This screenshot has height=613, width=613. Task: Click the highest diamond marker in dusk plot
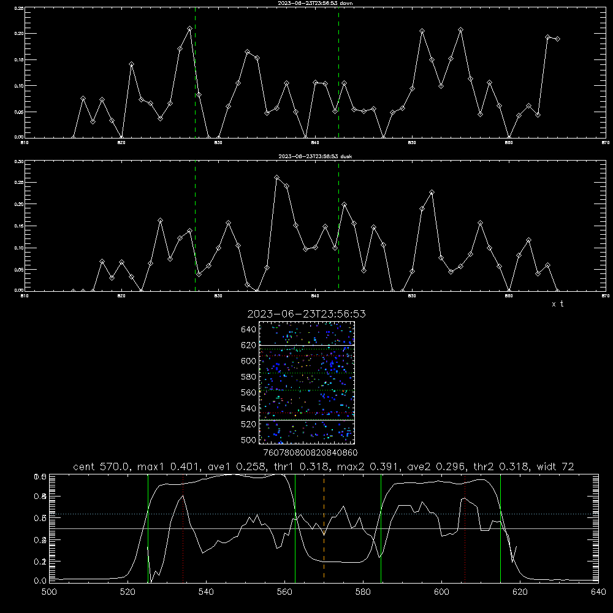277,178
